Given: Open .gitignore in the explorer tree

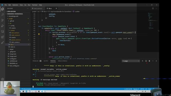Looking at the screenshot, I should click(x=13, y=51).
